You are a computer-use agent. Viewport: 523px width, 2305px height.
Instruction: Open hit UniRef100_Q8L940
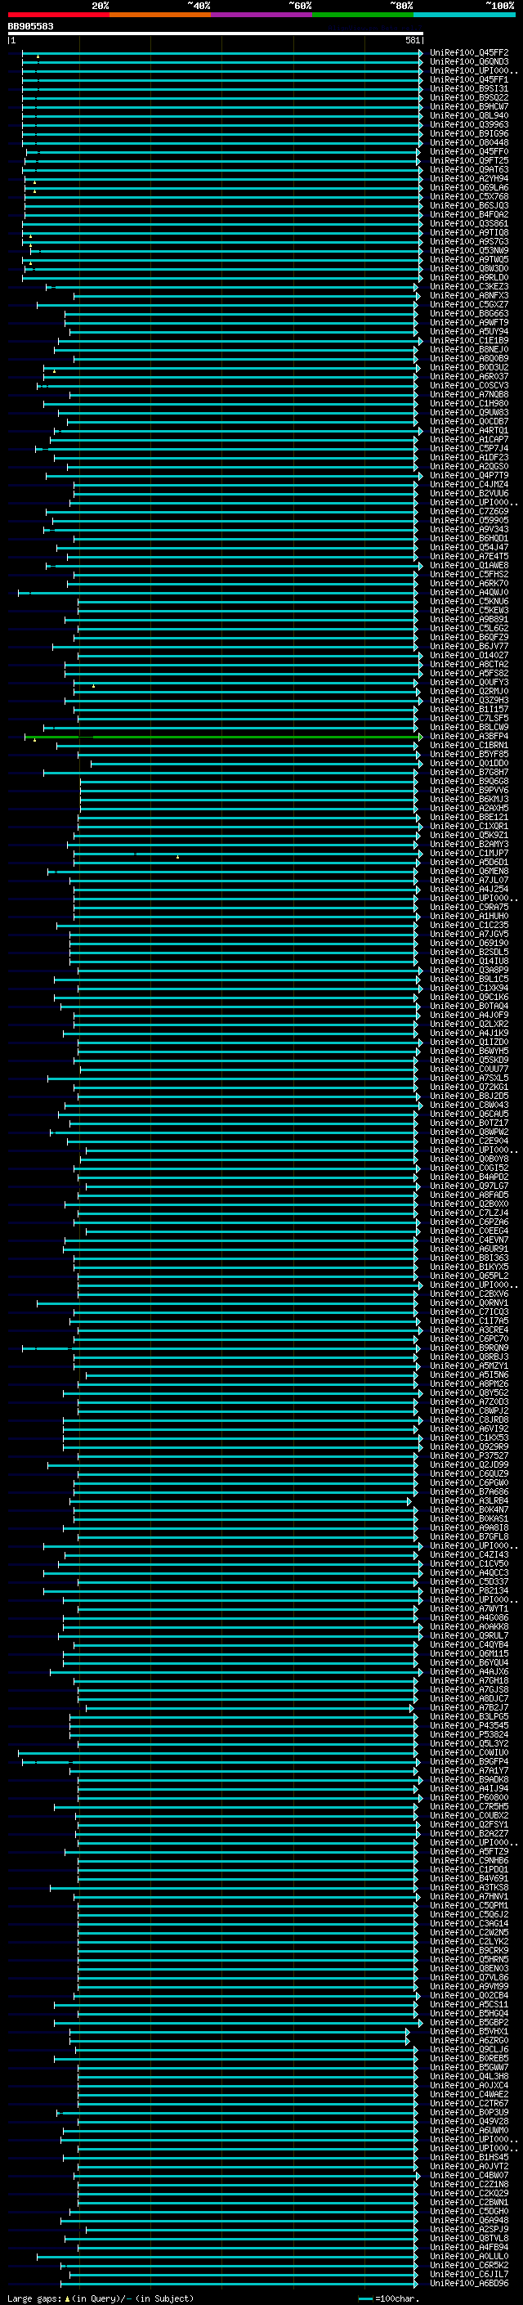469,115
